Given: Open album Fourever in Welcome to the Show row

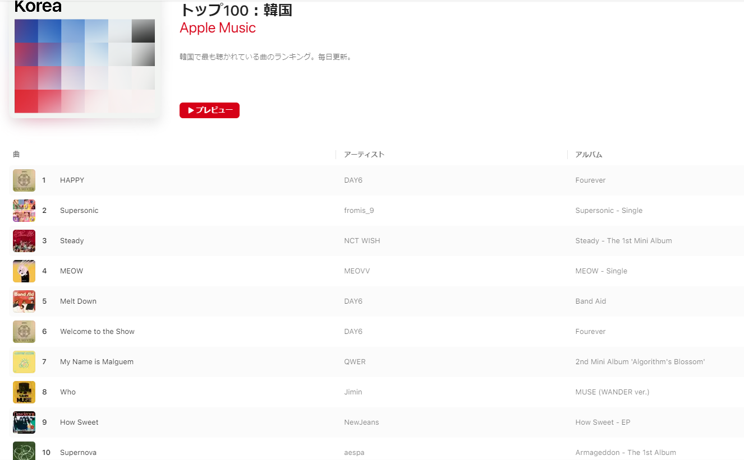Looking at the screenshot, I should pyautogui.click(x=590, y=332).
